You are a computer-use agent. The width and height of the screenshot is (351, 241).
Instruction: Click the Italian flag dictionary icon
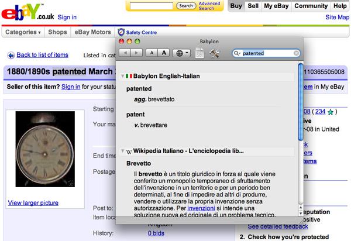[x=129, y=76]
